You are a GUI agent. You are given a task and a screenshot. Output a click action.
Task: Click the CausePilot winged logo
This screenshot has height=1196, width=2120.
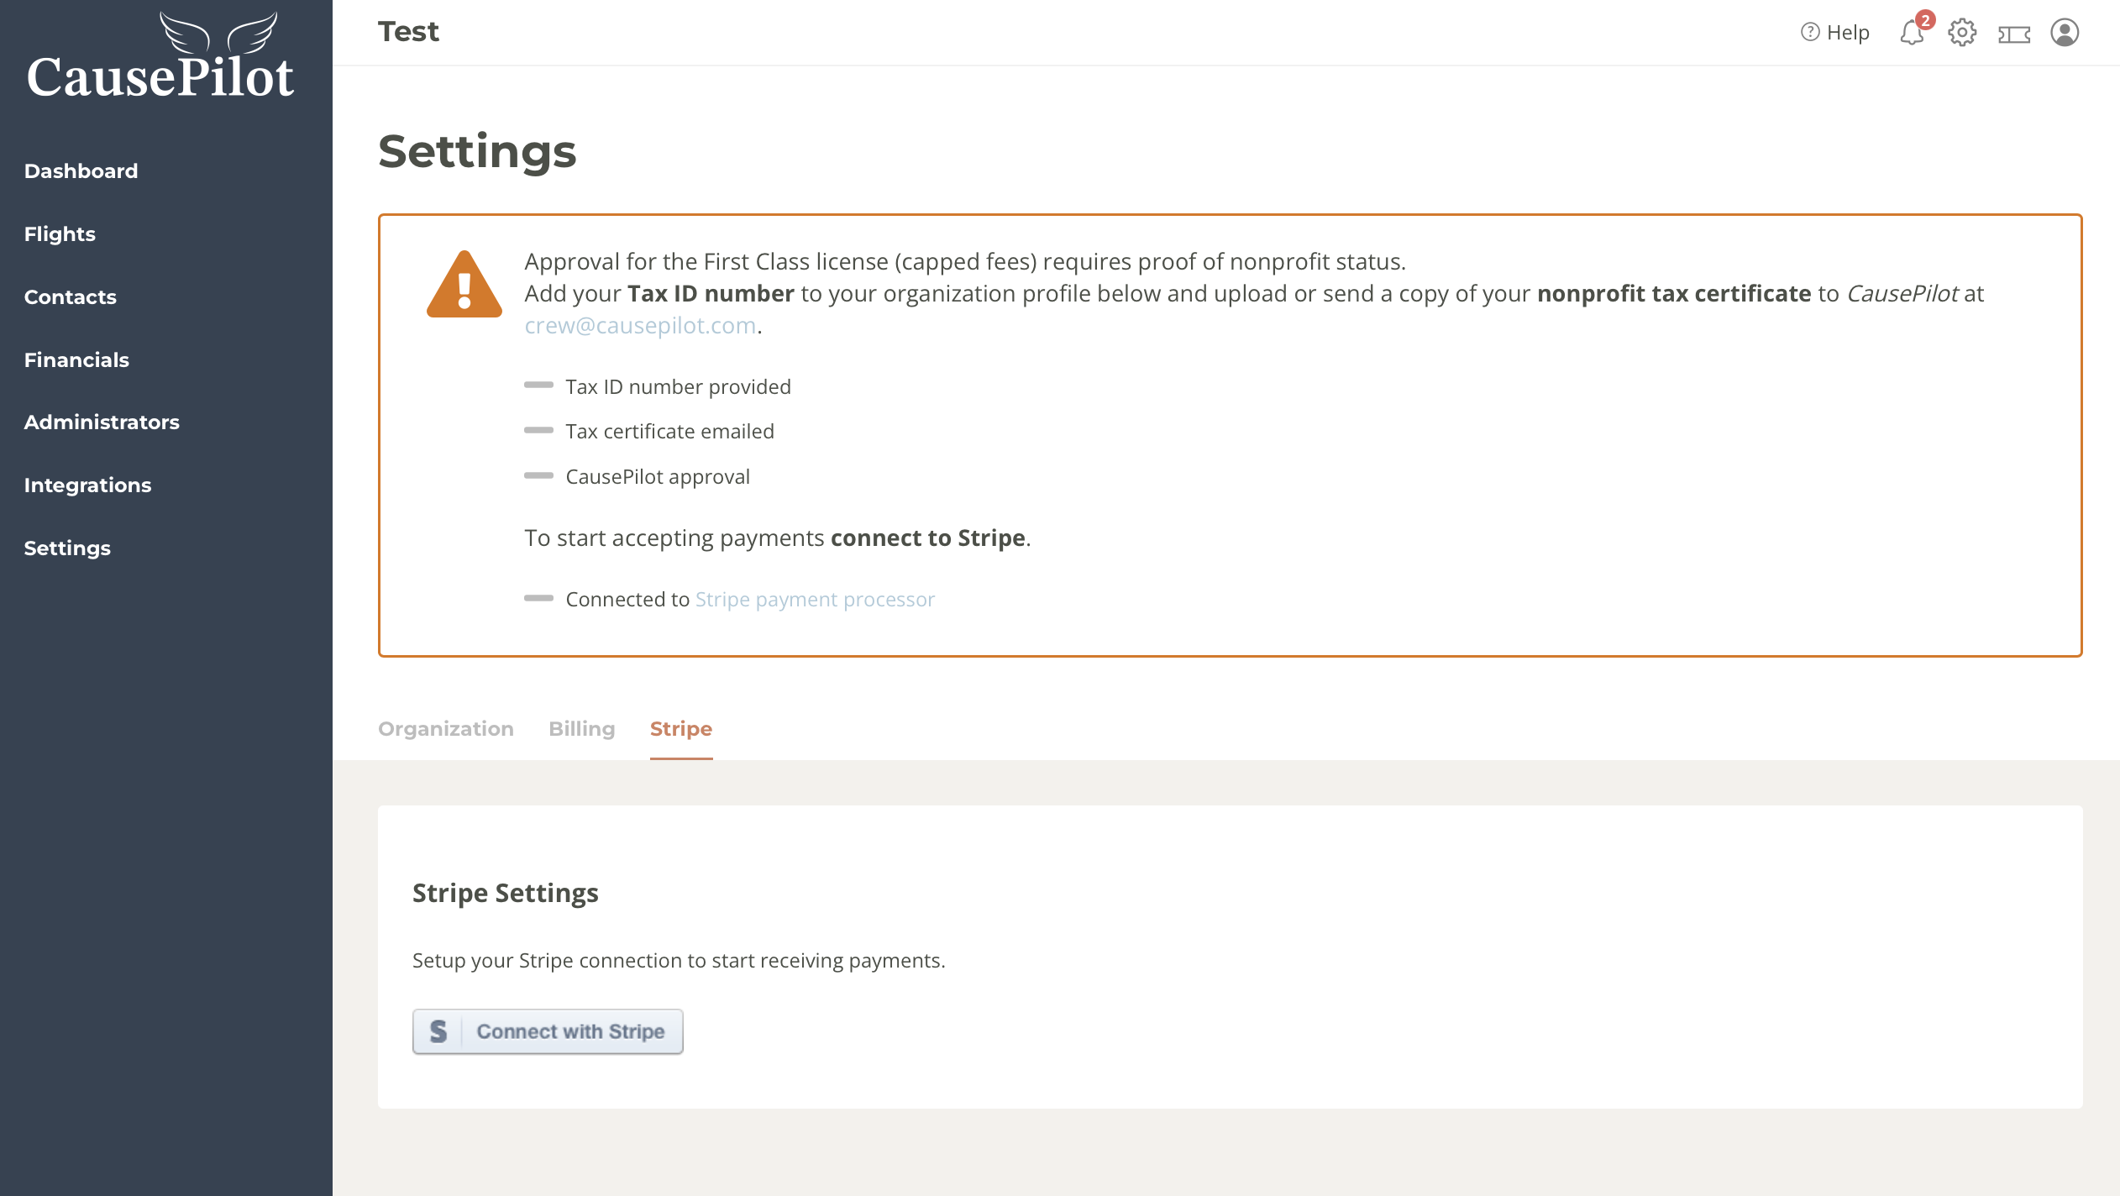pyautogui.click(x=160, y=57)
